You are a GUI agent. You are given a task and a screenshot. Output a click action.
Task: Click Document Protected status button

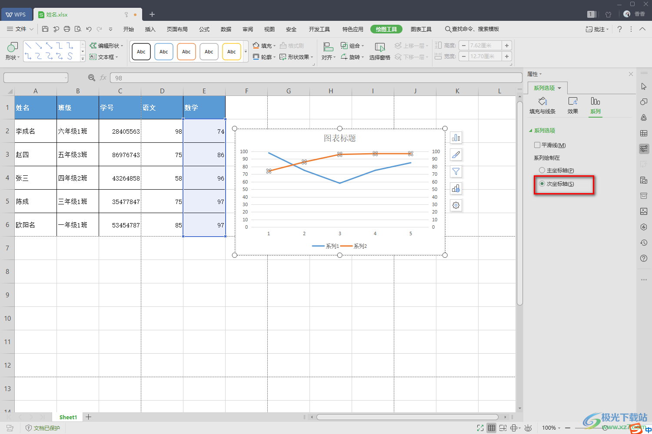(x=43, y=428)
